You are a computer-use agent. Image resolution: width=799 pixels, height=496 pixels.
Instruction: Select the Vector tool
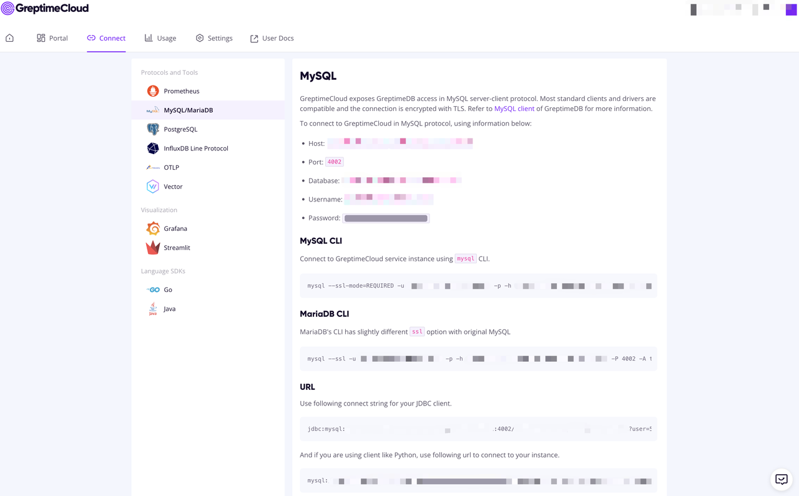tap(174, 186)
